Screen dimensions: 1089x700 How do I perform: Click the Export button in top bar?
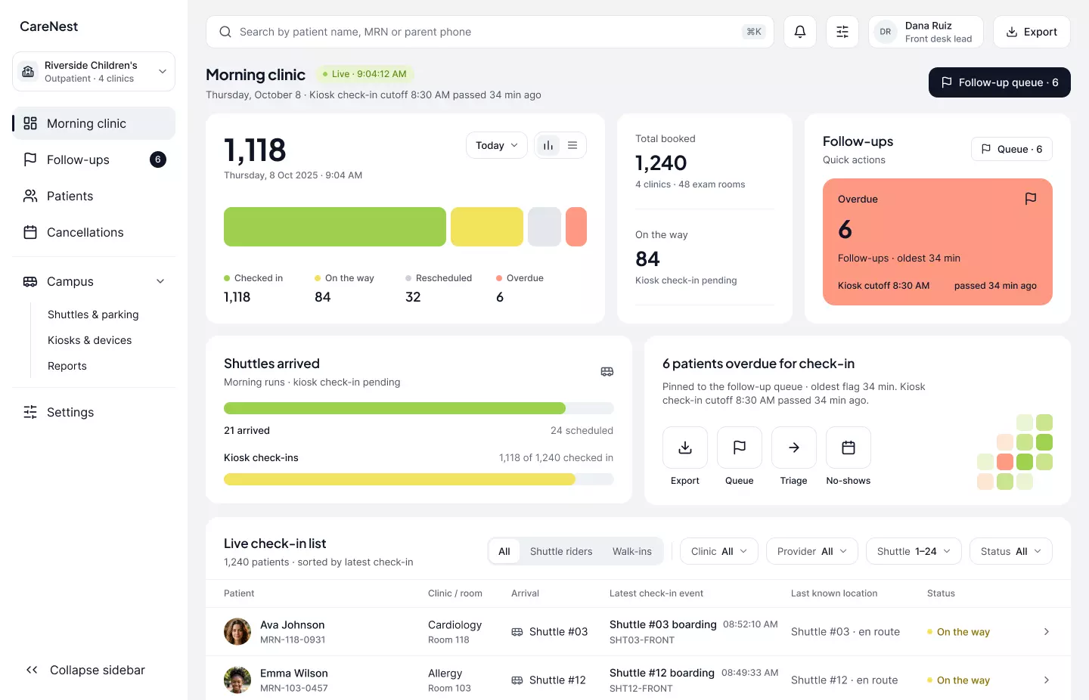(x=1032, y=32)
